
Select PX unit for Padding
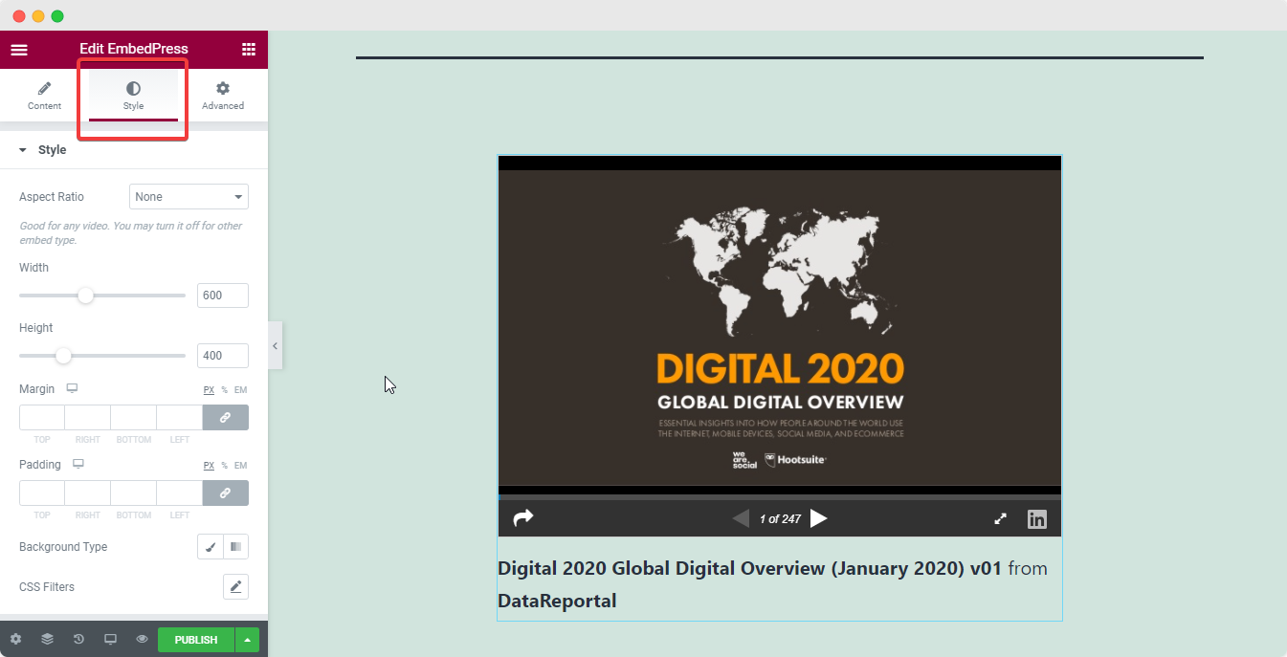coord(209,466)
